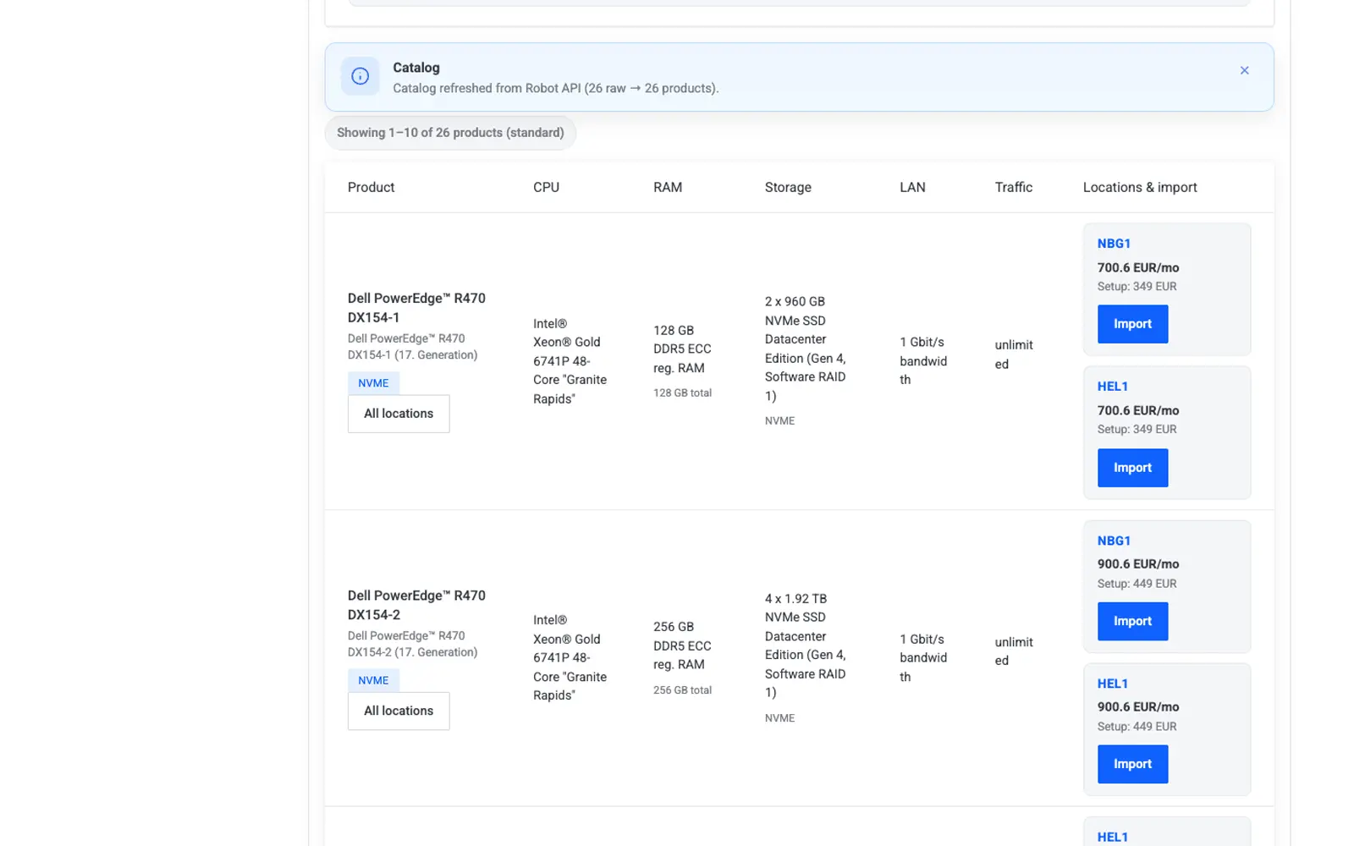The image size is (1354, 846).
Task: Click the Storage column header
Action: [x=788, y=187]
